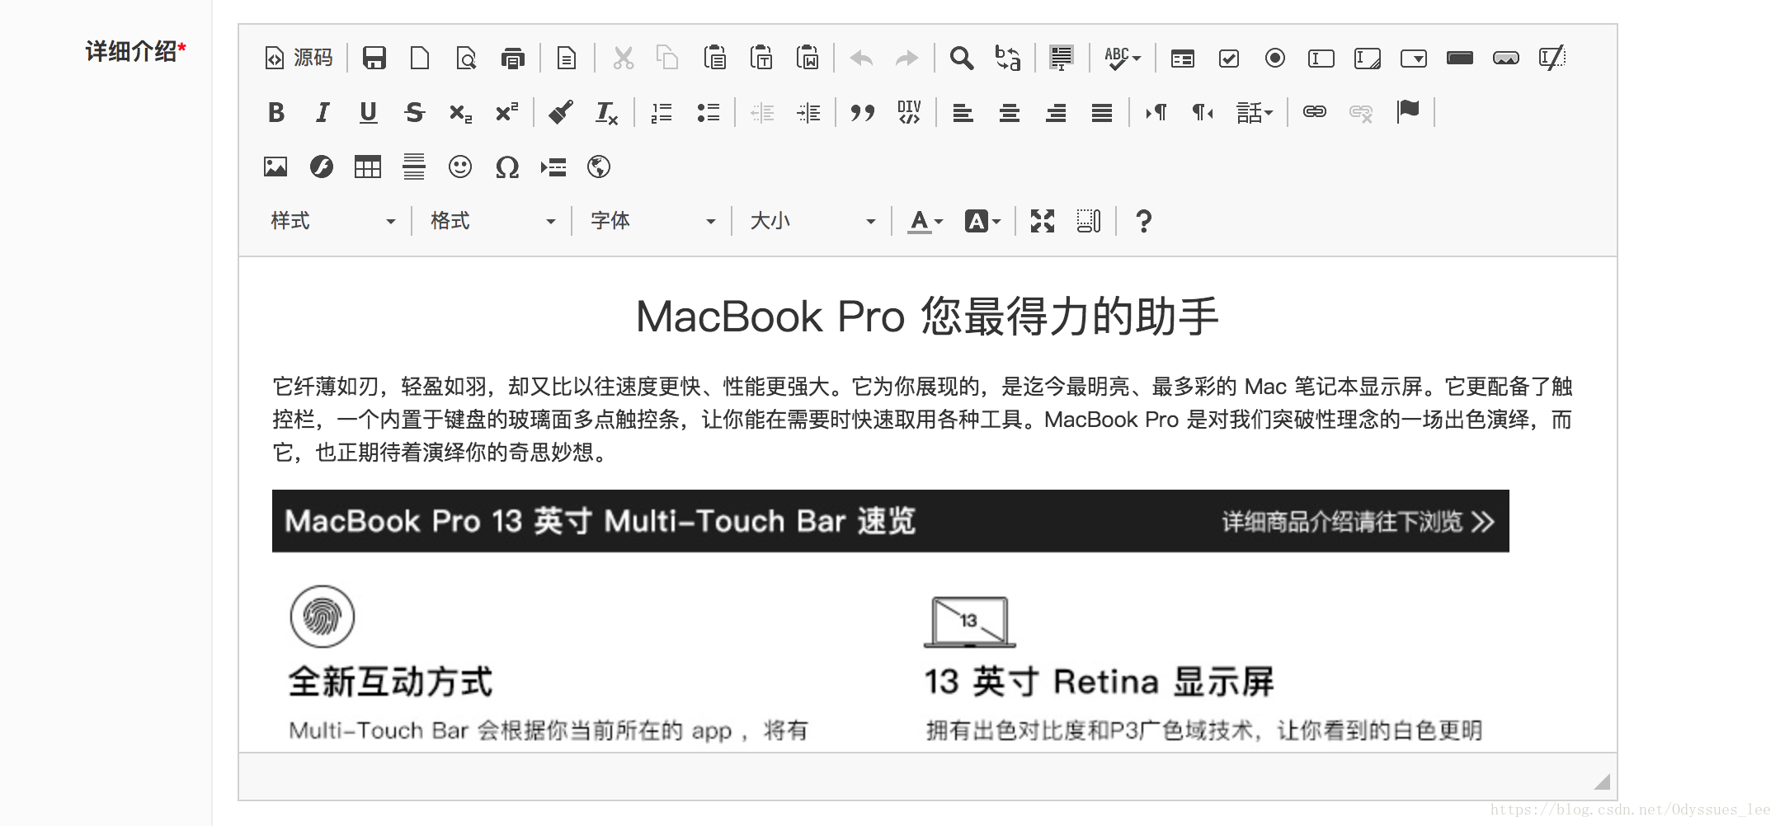Toggle superscript formatting
The height and width of the screenshot is (826, 1780).
tap(507, 112)
